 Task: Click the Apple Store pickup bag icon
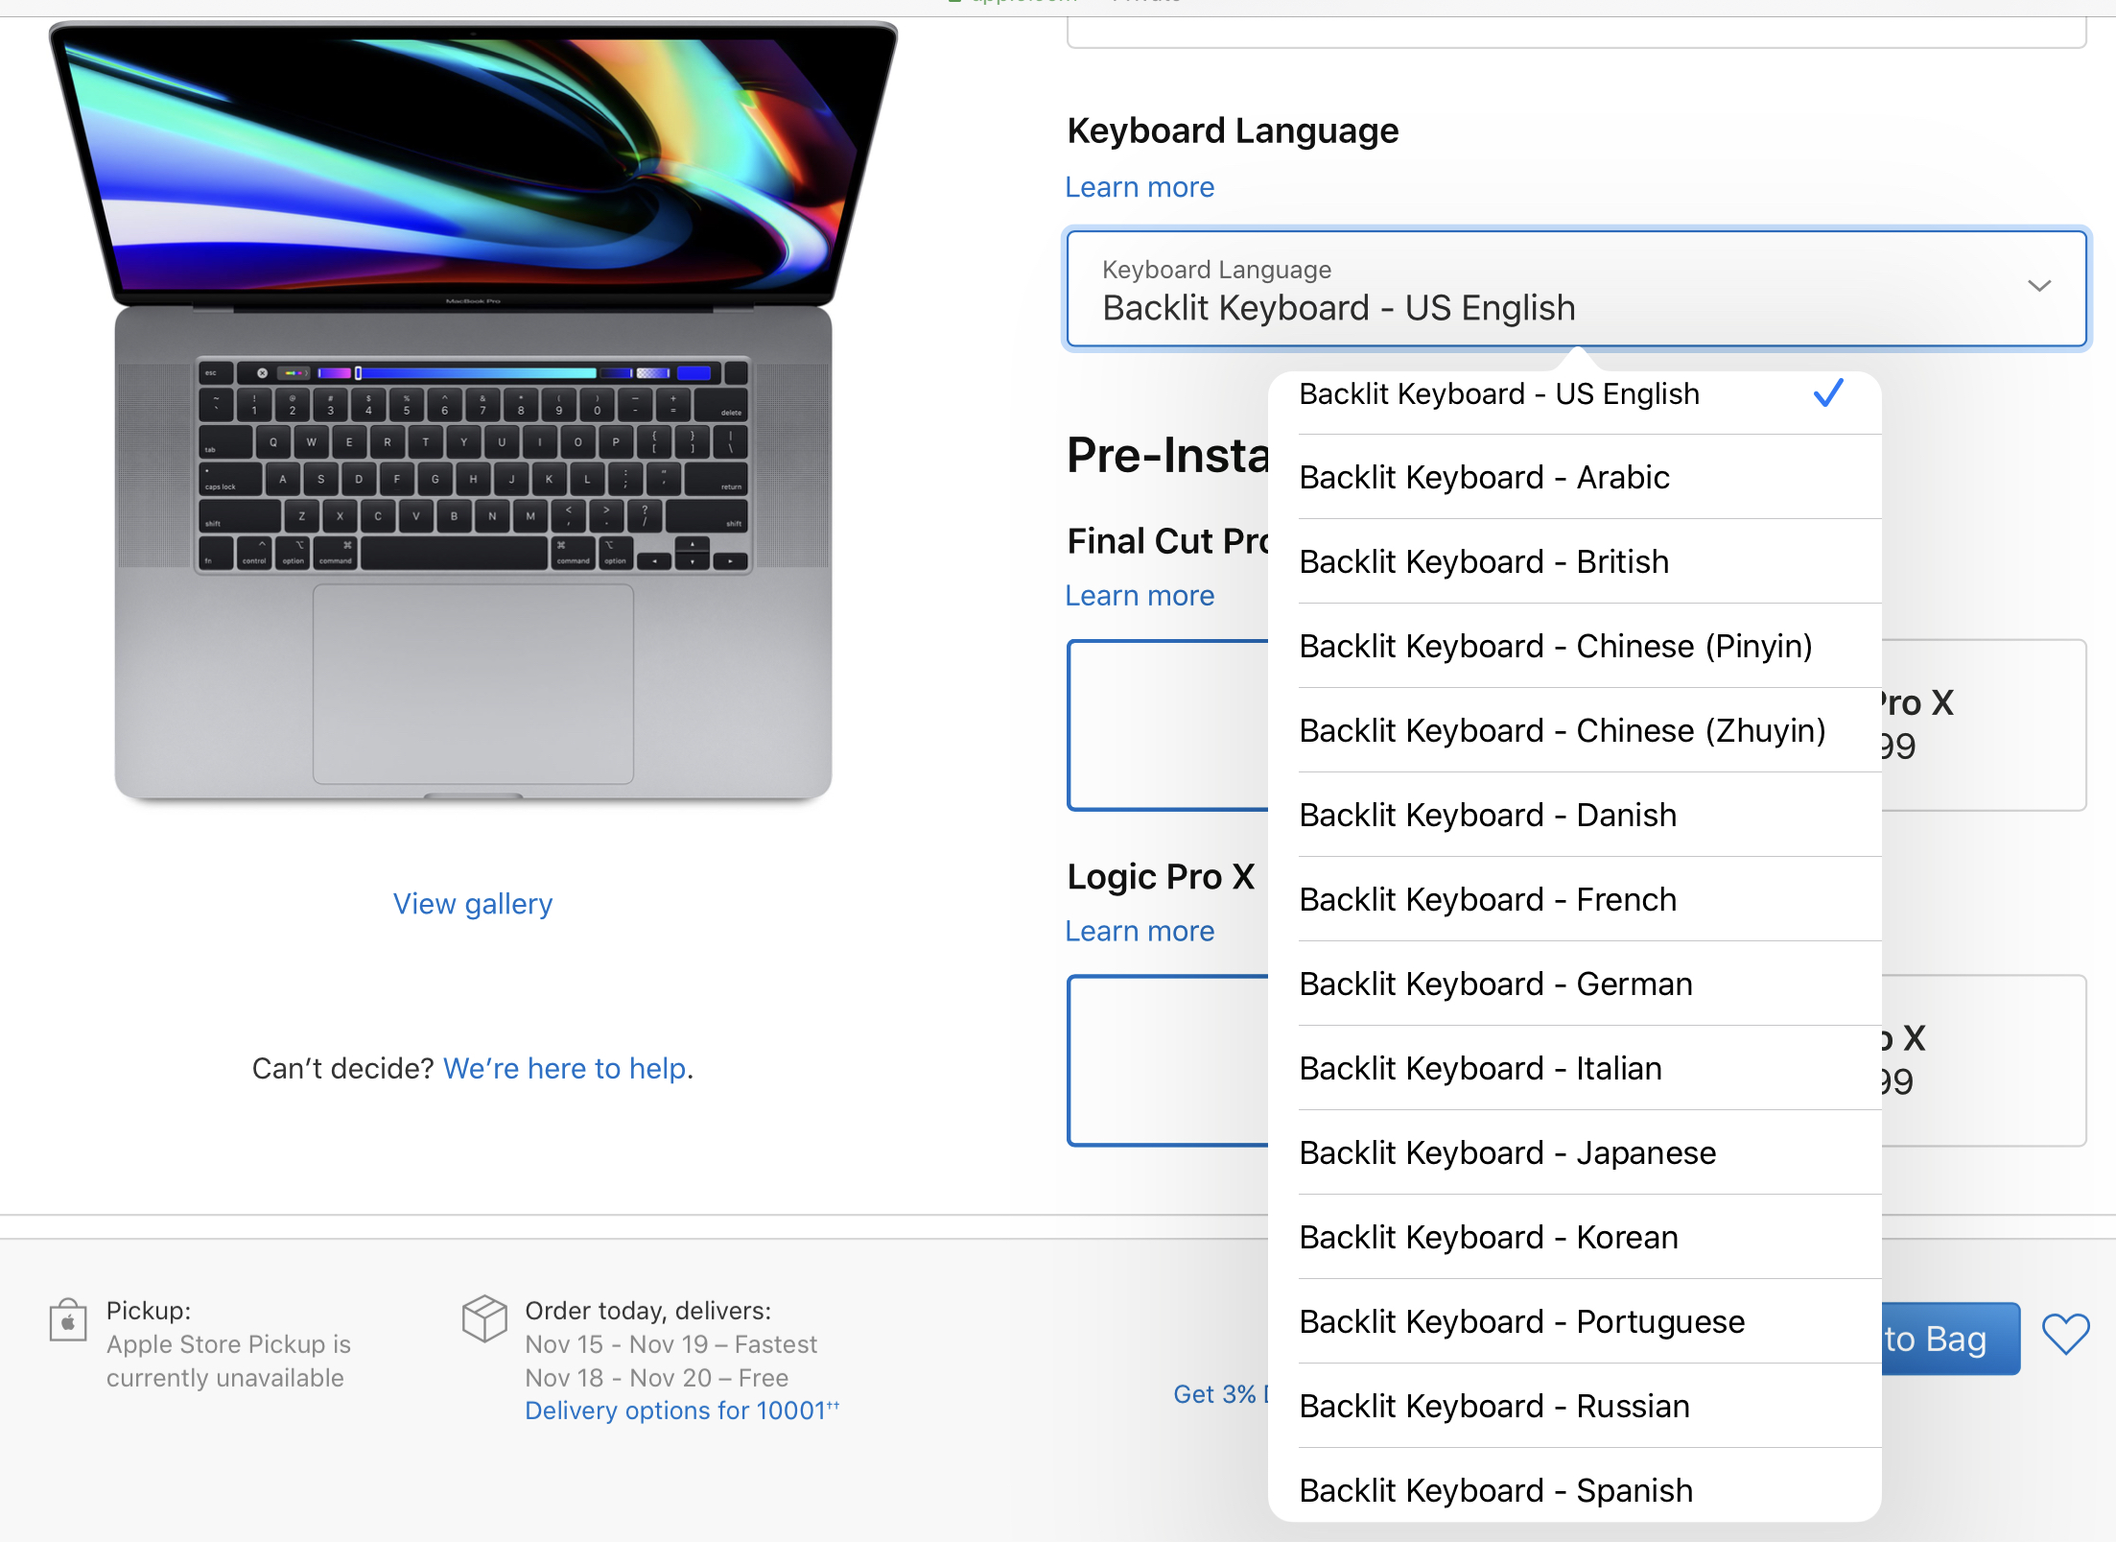pyautogui.click(x=68, y=1320)
